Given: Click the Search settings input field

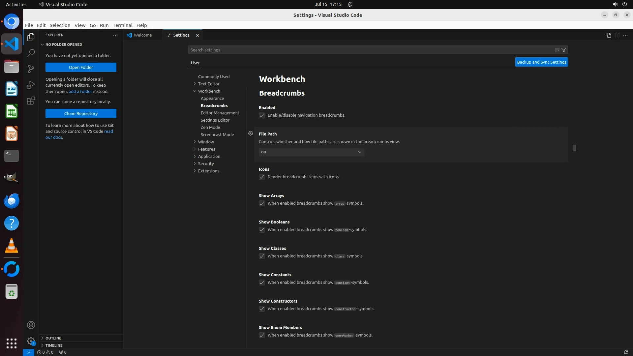Looking at the screenshot, I should pos(369,50).
